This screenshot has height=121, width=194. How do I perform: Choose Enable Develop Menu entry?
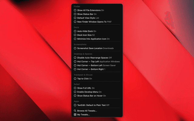[x=89, y=92]
